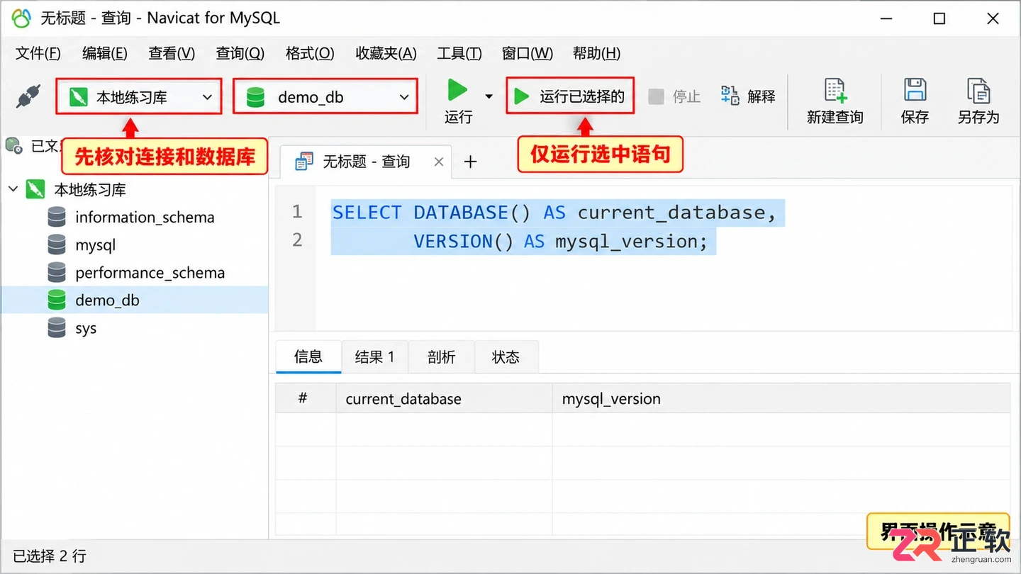
Task: Click the green database icon for demo_db in the tree
Action: [x=57, y=300]
